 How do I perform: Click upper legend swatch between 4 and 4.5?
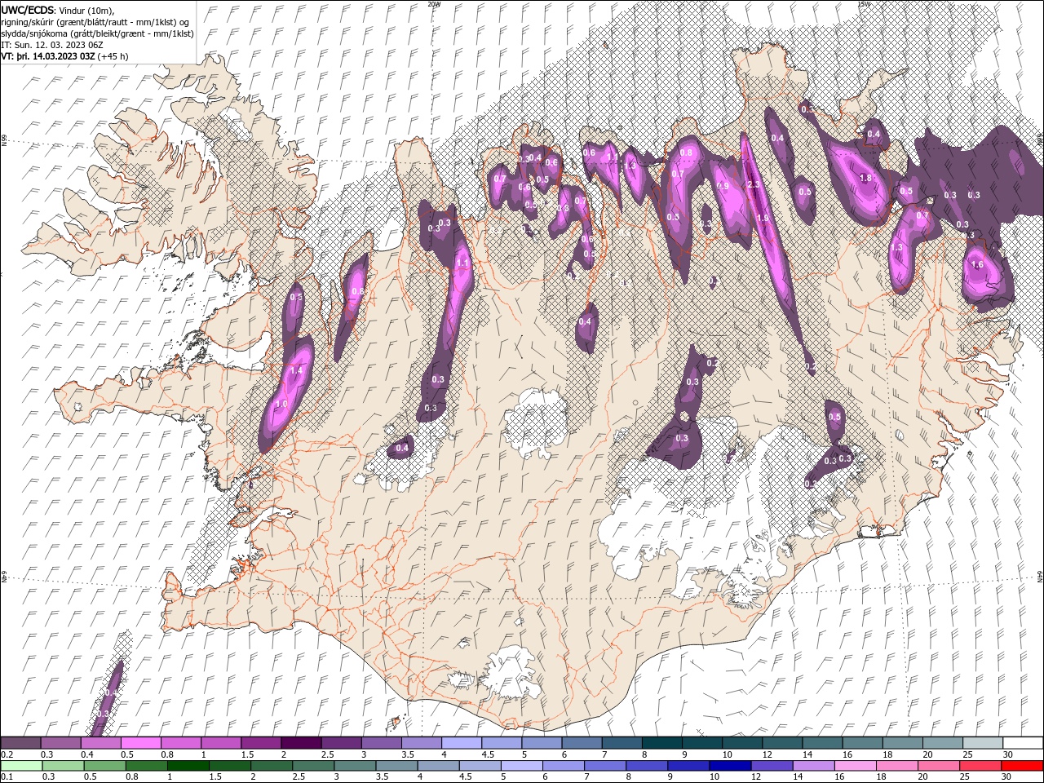click(x=461, y=743)
